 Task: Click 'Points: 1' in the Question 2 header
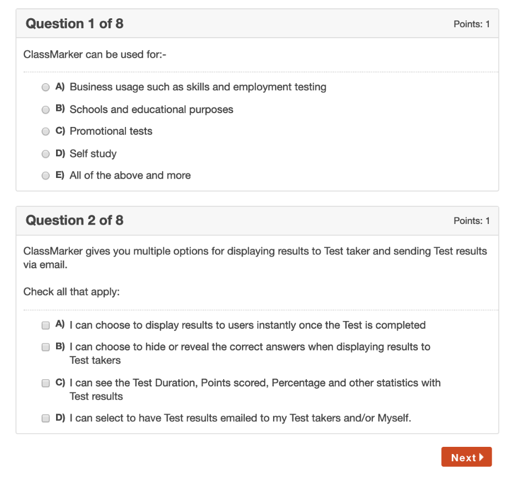tap(471, 221)
